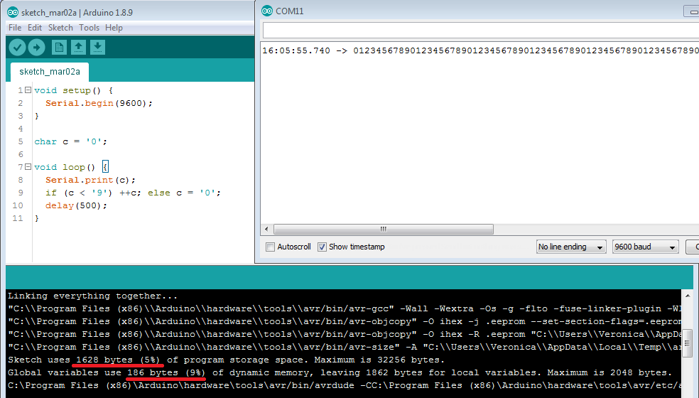
Task: Click the avr-gcc command line in console
Action: 345,308
